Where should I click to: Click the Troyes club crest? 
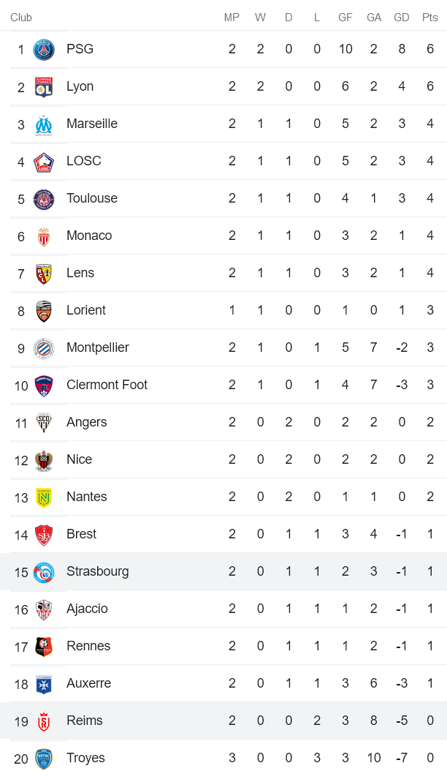[44, 759]
